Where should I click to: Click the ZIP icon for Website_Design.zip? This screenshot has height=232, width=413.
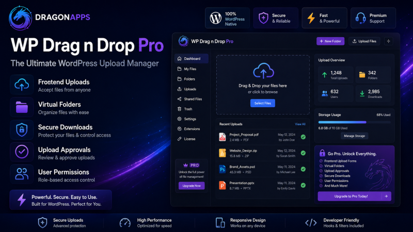(x=223, y=153)
